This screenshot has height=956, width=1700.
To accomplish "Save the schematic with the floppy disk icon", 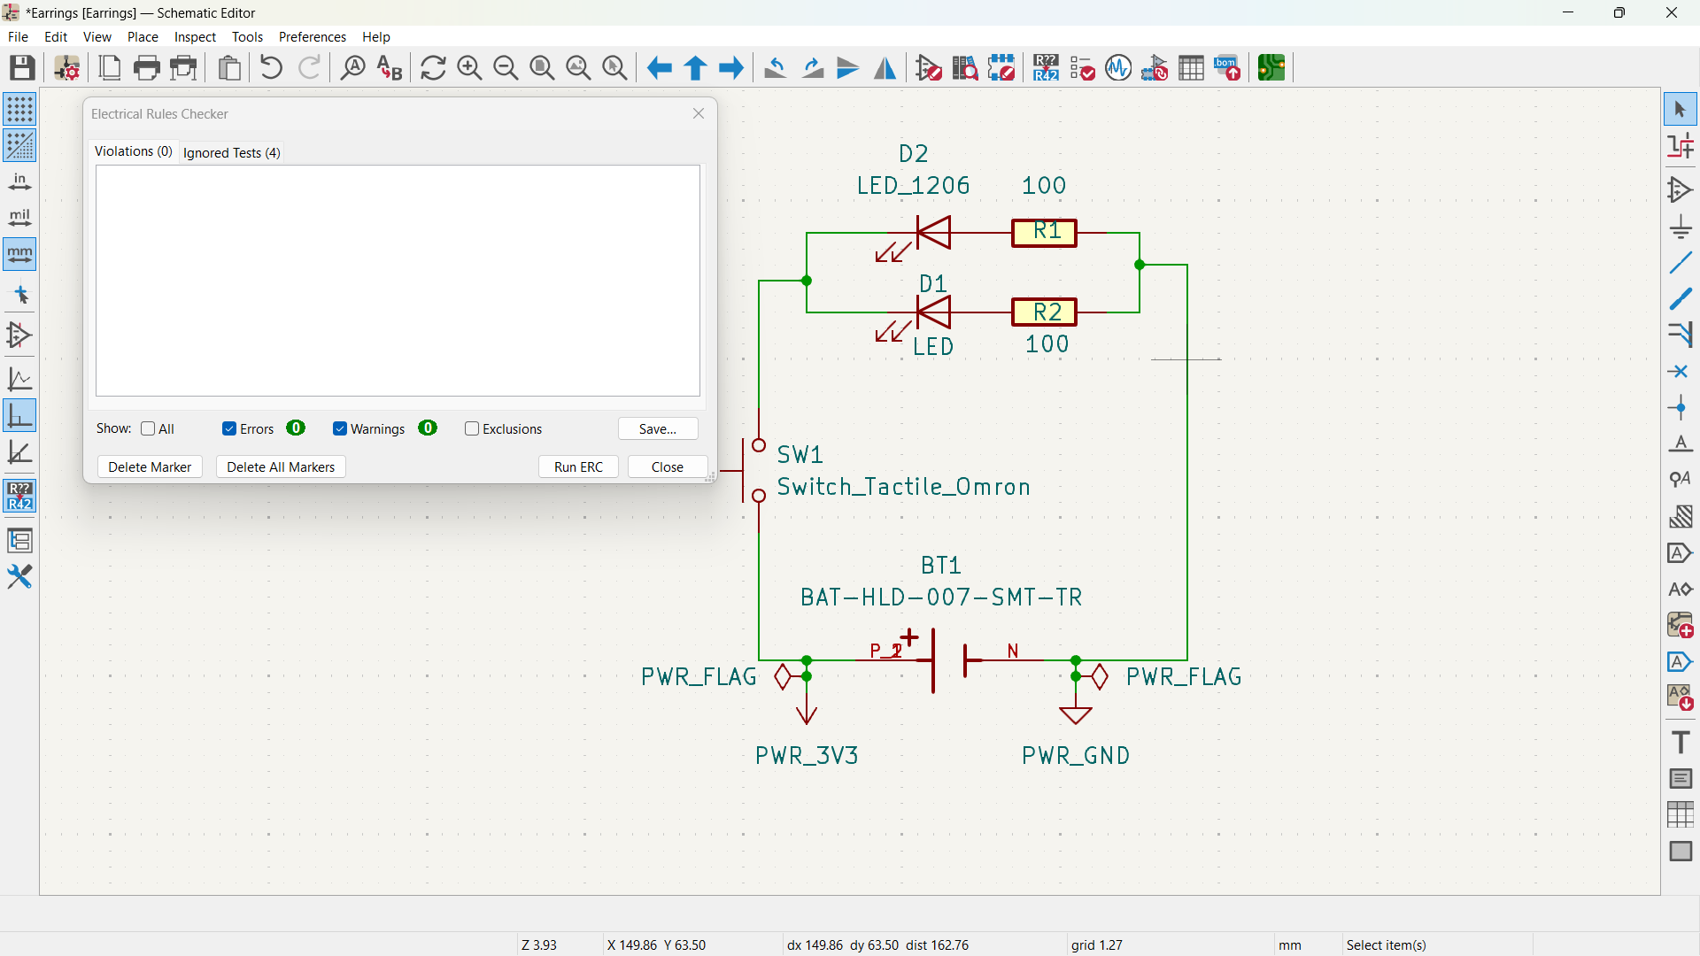I will pyautogui.click(x=22, y=68).
